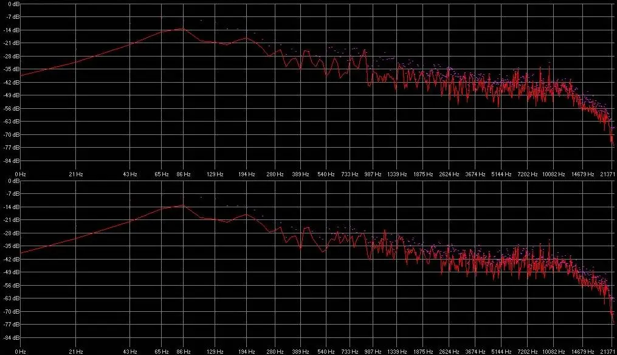
Task: Click the -84 dB label in the bottom graph
Action: [x=12, y=339]
